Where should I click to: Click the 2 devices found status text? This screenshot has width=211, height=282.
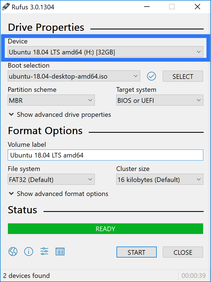click(x=26, y=275)
